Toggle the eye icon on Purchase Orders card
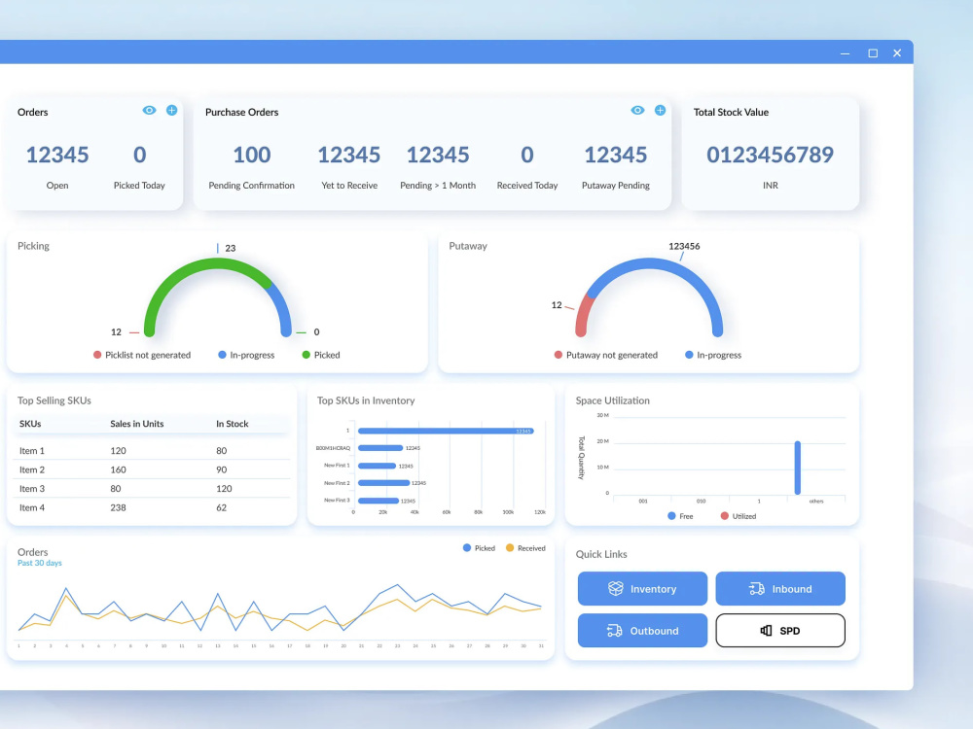 tap(637, 111)
